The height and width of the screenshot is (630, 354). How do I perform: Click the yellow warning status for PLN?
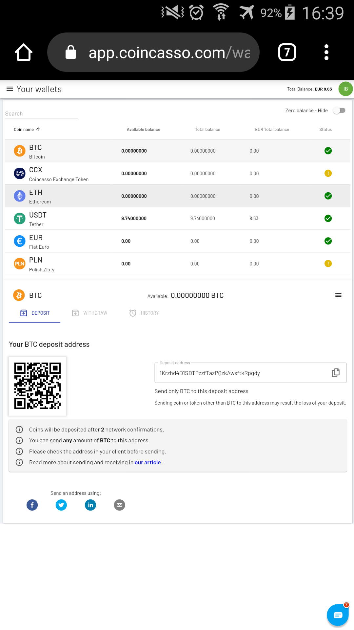pyautogui.click(x=328, y=263)
